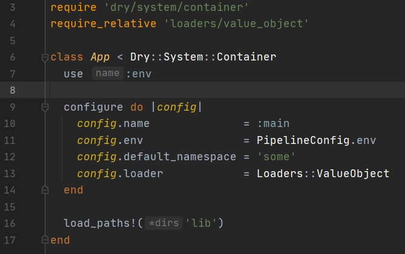Collapse the class App fold marker

click(45, 57)
